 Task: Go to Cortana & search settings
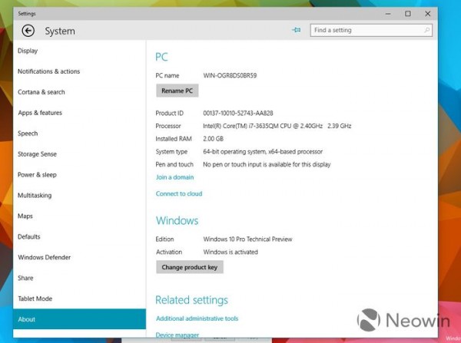tap(41, 93)
